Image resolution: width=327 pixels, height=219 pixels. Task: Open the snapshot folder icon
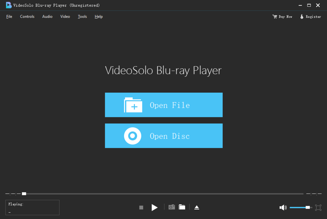tap(182, 207)
